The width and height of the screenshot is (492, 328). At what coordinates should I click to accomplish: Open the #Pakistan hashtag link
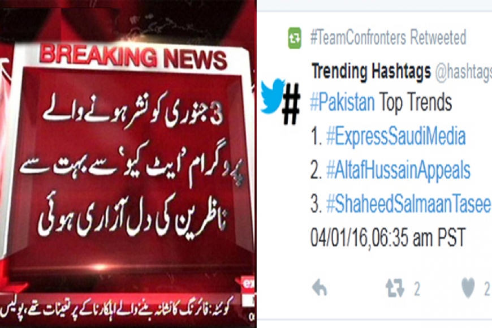click(342, 102)
